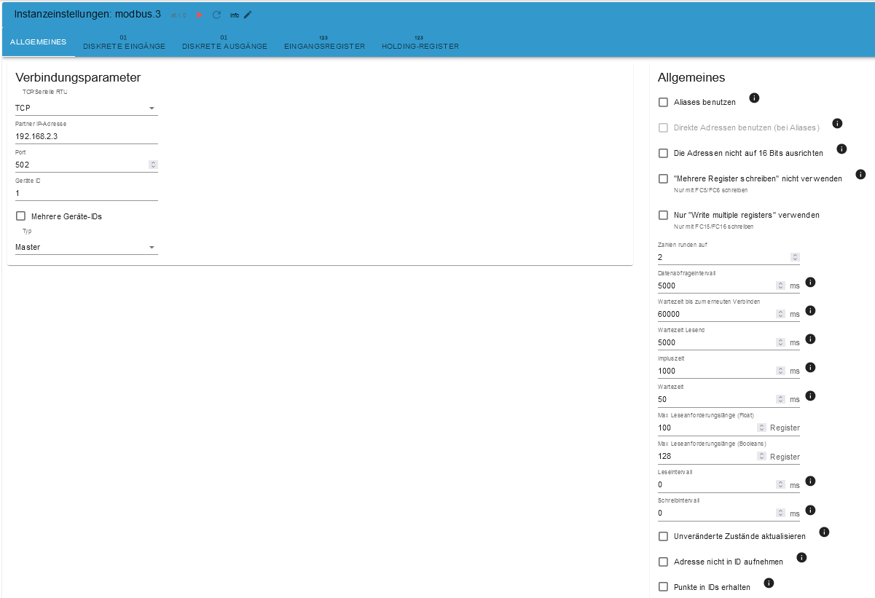Show info for Schreibintervall

click(810, 510)
